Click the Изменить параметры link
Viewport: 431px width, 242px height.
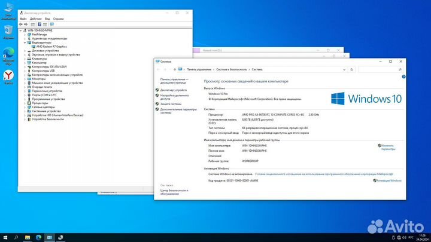388,148
